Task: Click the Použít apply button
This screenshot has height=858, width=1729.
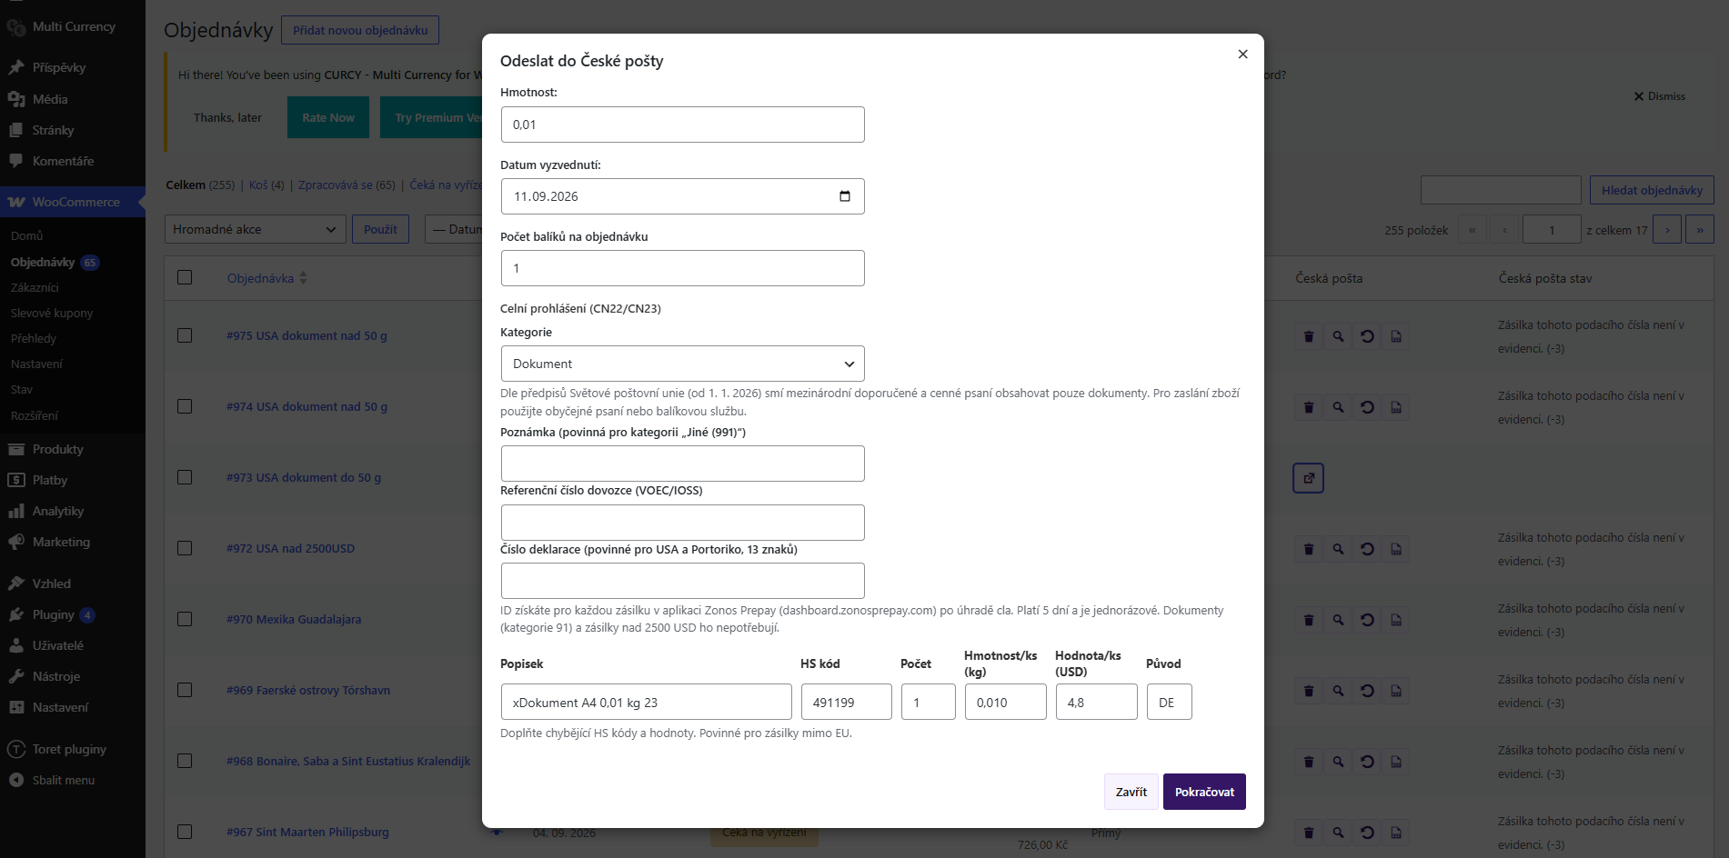Action: [x=380, y=229]
